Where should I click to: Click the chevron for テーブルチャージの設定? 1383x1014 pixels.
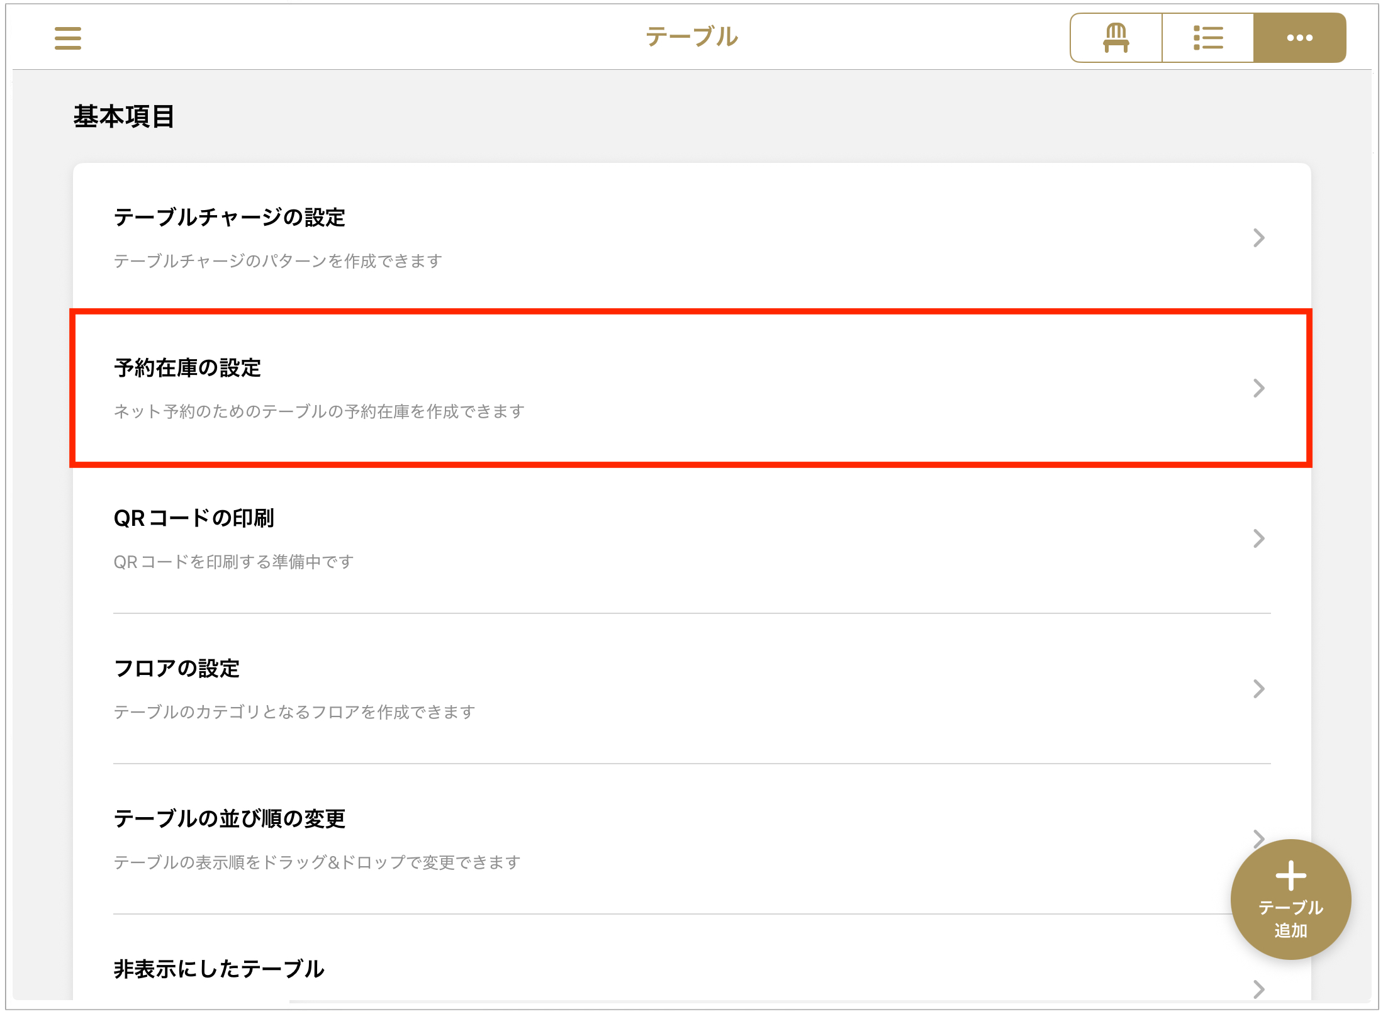click(1258, 238)
